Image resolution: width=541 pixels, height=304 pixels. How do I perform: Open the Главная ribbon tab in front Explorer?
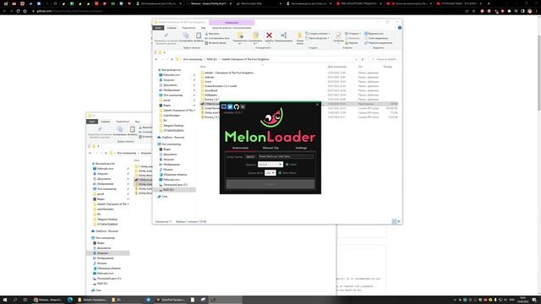[x=172, y=28]
